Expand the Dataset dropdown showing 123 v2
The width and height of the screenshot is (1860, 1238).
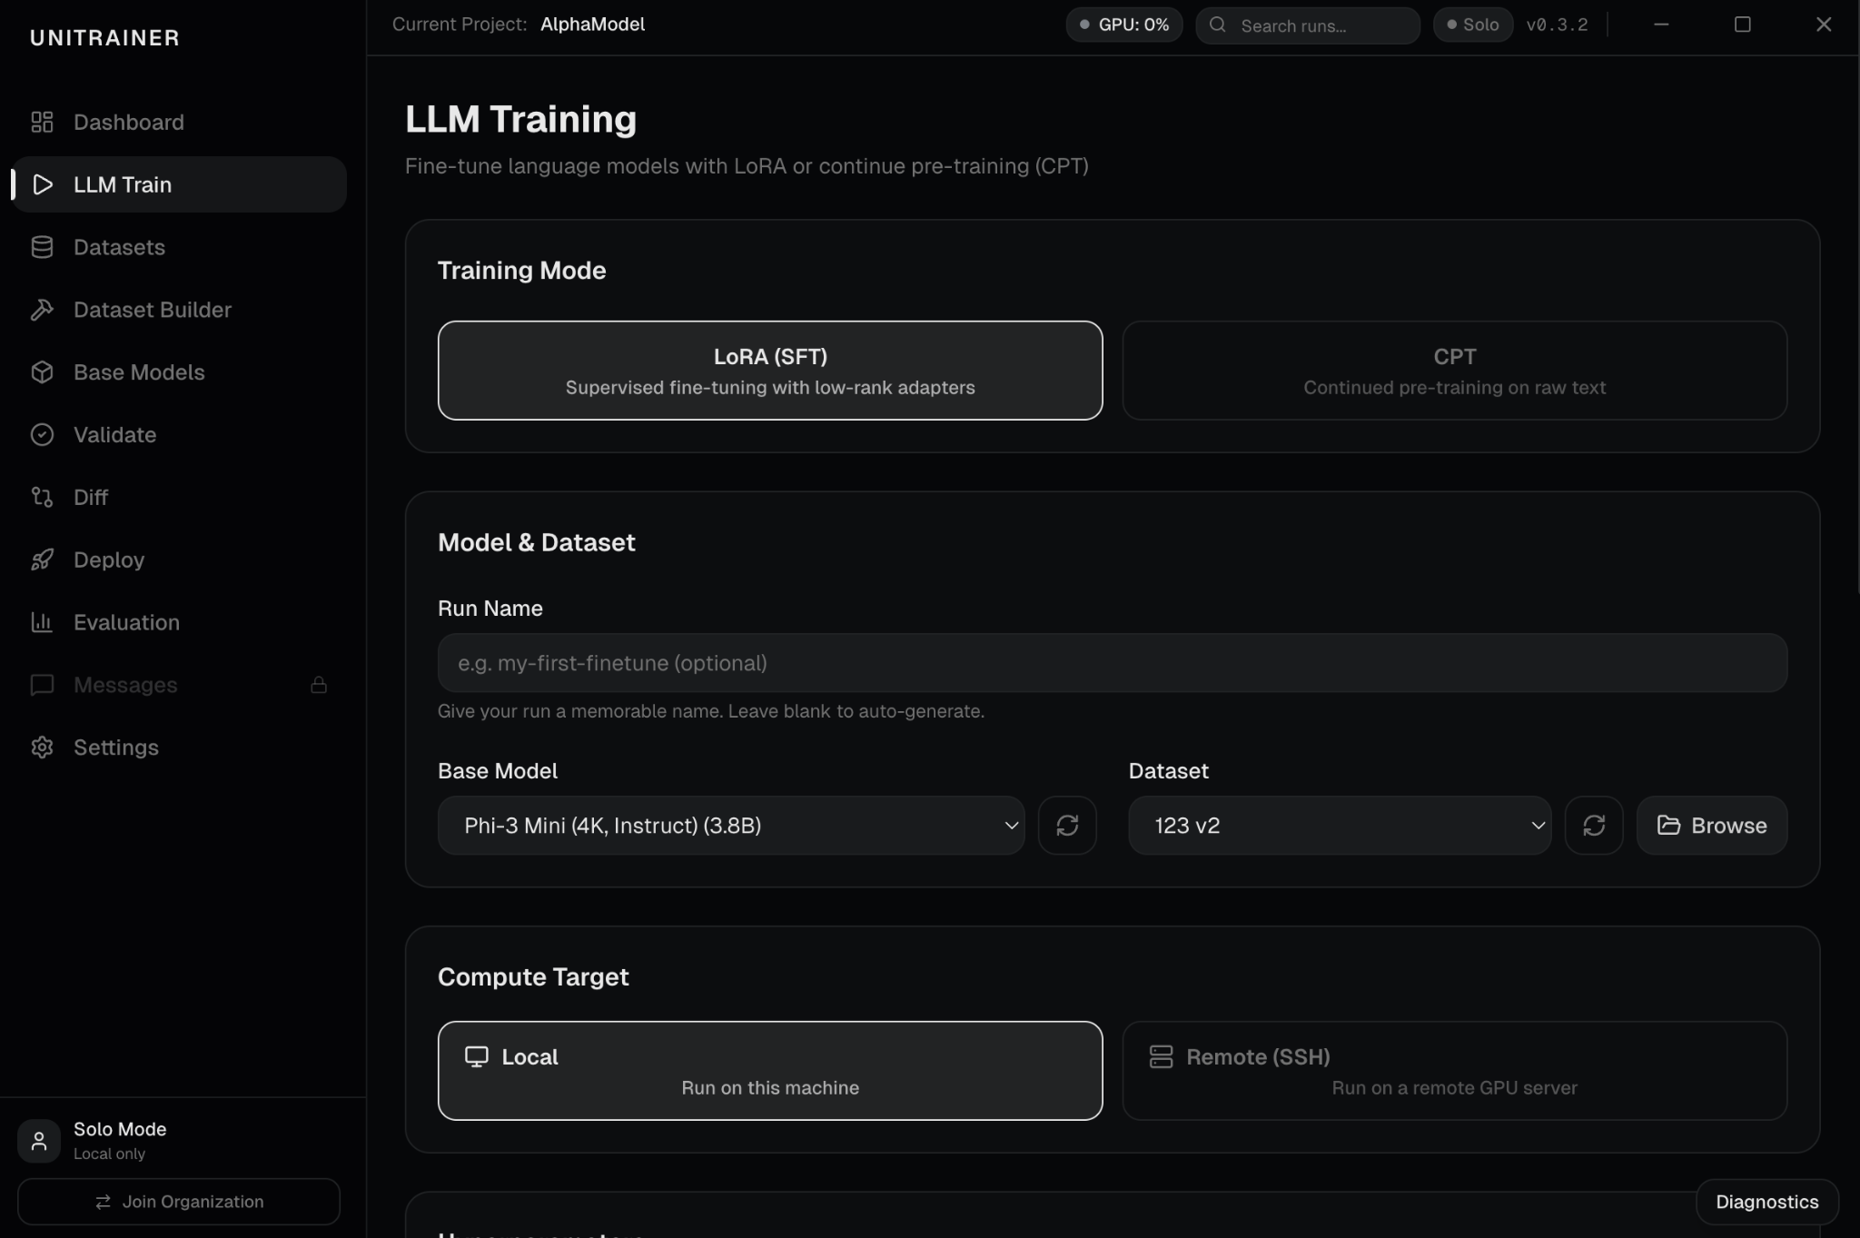pos(1340,826)
